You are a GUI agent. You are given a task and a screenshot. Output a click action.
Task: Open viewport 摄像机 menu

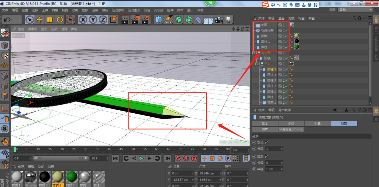(x=32, y=29)
